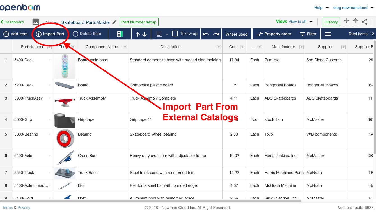Open the Terms link
376x212 pixels.
pyautogui.click(x=7, y=208)
